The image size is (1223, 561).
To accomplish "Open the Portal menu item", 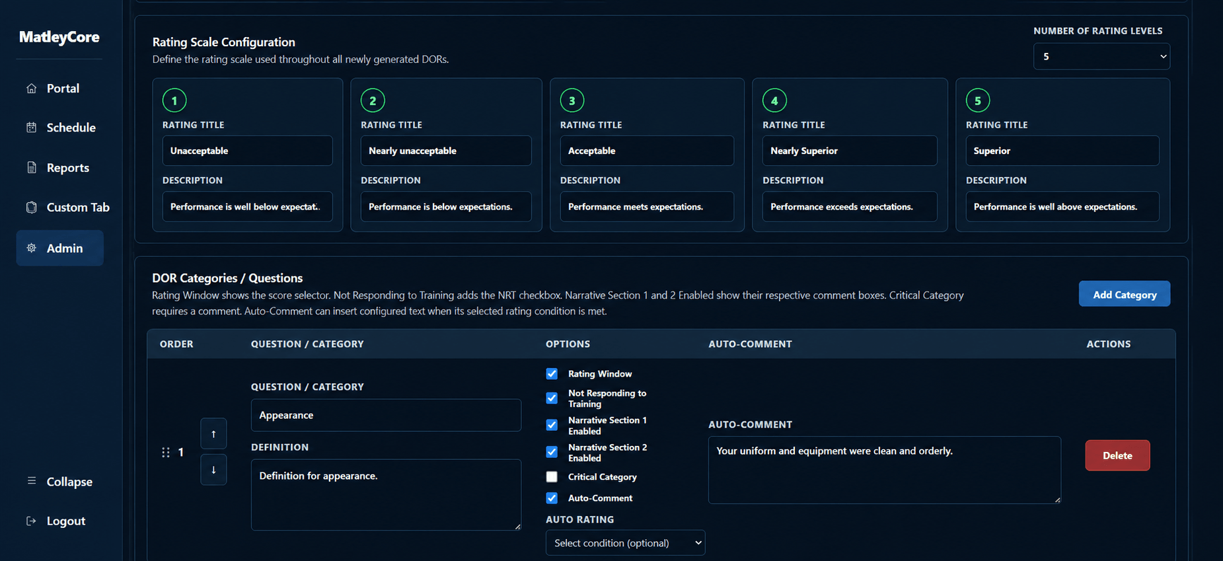I will coord(59,89).
